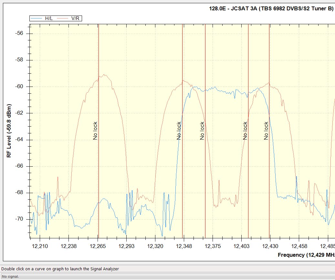Image resolution: width=335 pixels, height=280 pixels.
Task: Click the -58 RF level label
Action: pyautogui.click(x=19, y=60)
